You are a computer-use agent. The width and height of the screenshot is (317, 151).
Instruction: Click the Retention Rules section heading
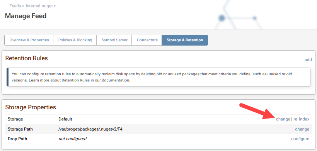27,58
